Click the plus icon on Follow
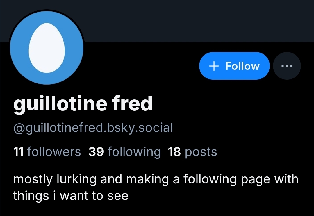This screenshot has width=314, height=216. [x=214, y=66]
